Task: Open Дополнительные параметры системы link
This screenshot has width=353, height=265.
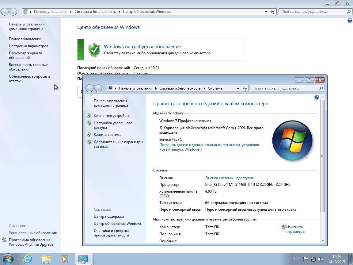Action: [118, 144]
